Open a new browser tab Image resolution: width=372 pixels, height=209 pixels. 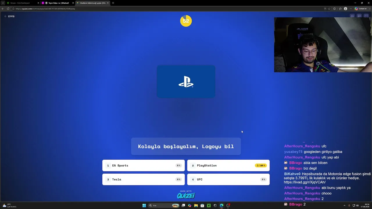113,3
